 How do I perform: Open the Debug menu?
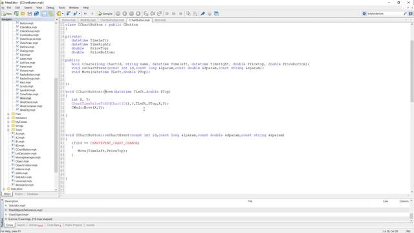(50, 8)
